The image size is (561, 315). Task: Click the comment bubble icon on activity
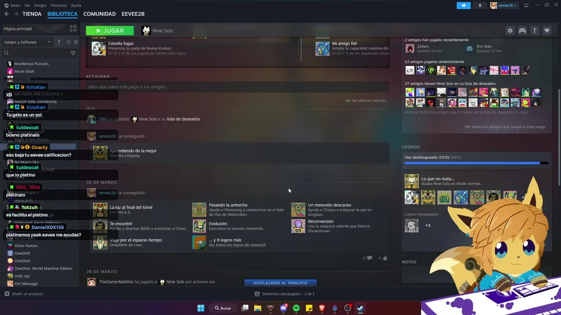click(369, 258)
